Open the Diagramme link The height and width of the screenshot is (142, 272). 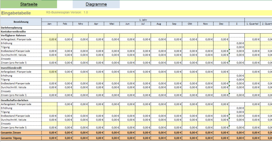[x=96, y=4]
